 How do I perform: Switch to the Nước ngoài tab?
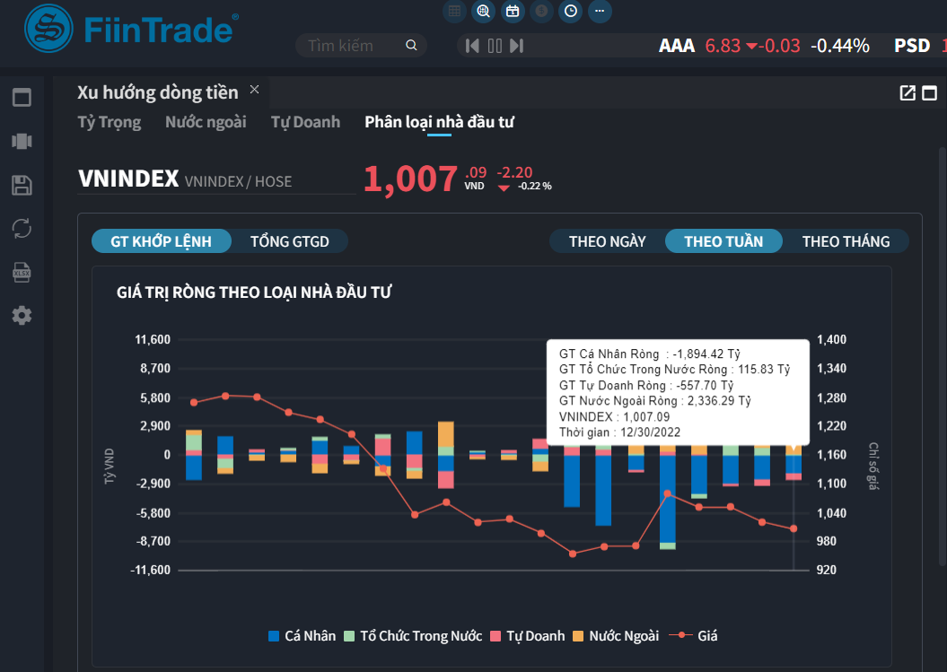206,122
